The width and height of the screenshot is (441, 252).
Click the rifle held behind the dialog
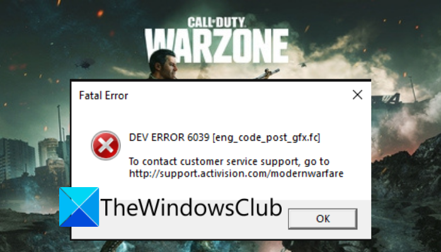pyautogui.click(x=267, y=74)
